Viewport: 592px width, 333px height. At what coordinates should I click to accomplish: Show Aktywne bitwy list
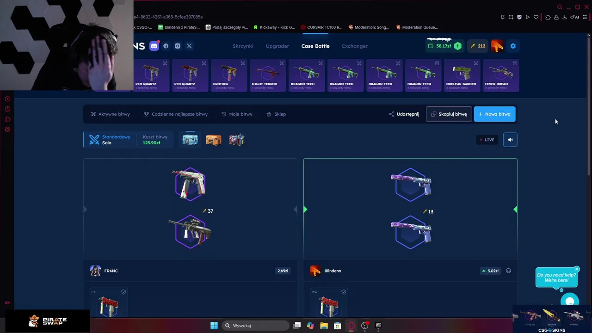click(110, 114)
